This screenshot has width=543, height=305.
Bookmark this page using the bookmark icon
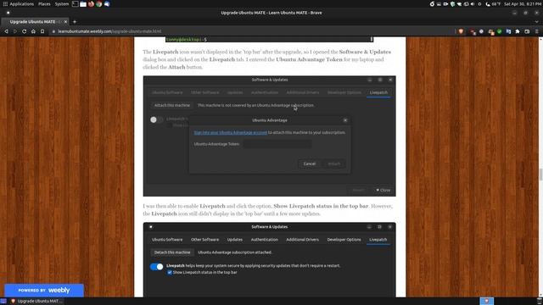click(42, 31)
